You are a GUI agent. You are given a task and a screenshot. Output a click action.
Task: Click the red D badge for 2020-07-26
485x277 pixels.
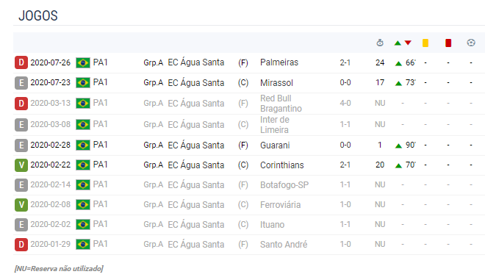[21, 62]
